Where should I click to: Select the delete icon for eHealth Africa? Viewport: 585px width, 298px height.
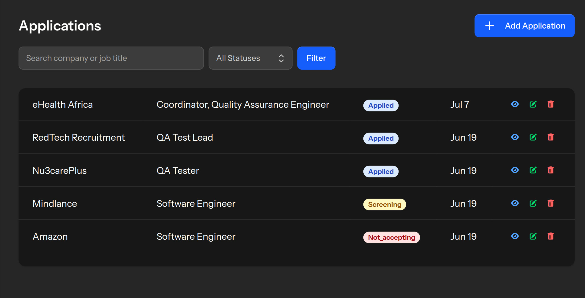(550, 104)
